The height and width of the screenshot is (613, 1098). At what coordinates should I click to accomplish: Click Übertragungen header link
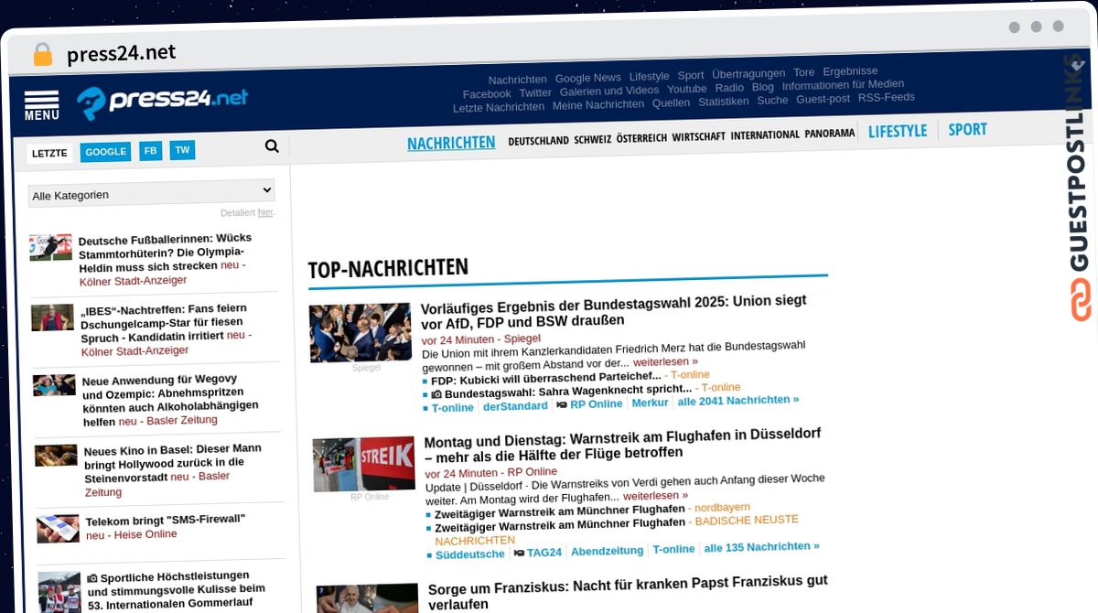click(748, 73)
